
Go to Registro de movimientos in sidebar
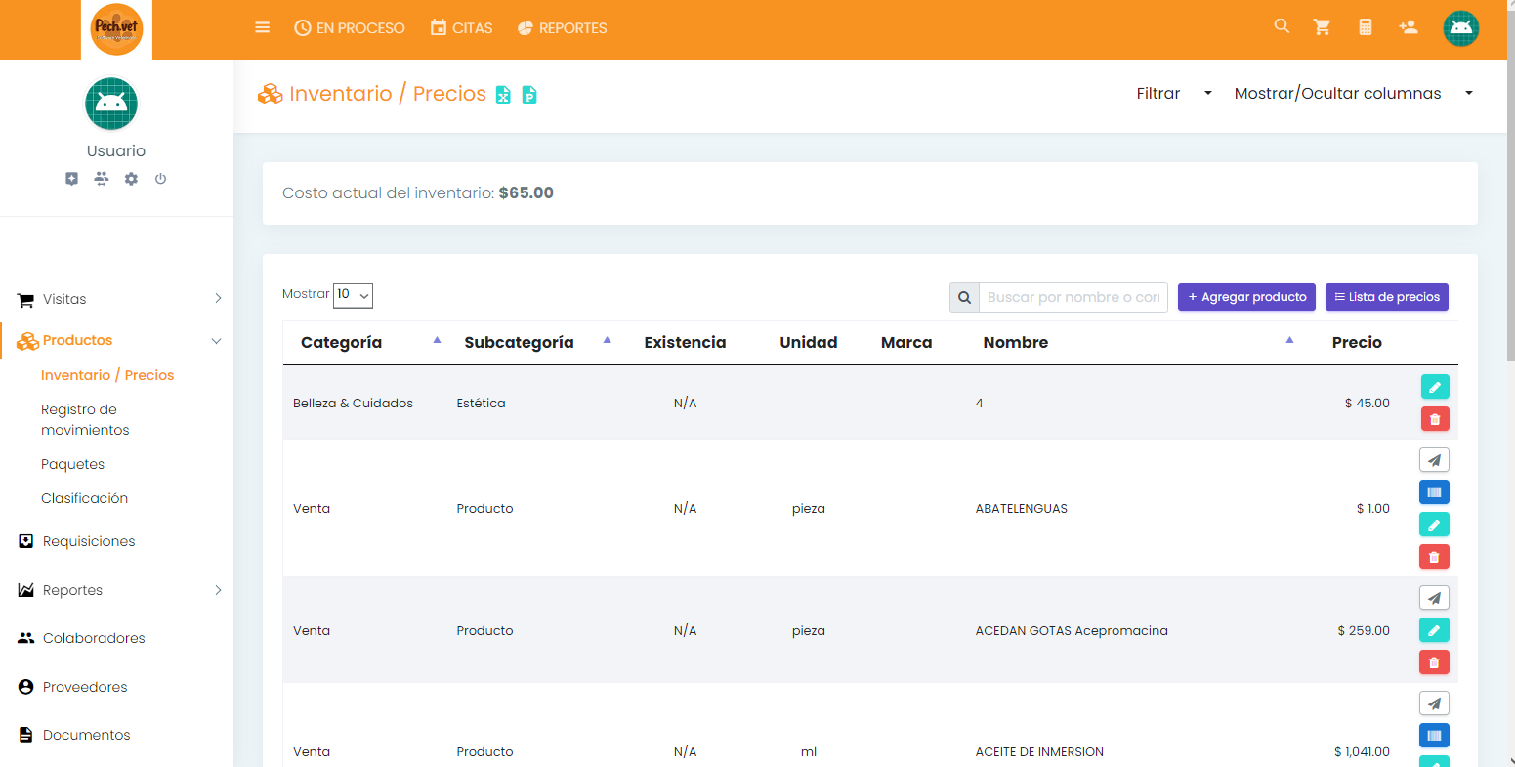tap(84, 420)
